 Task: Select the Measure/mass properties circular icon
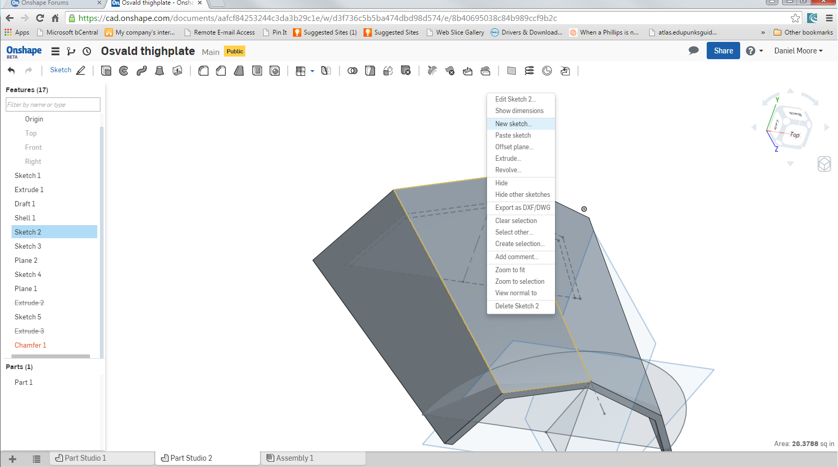click(x=547, y=71)
